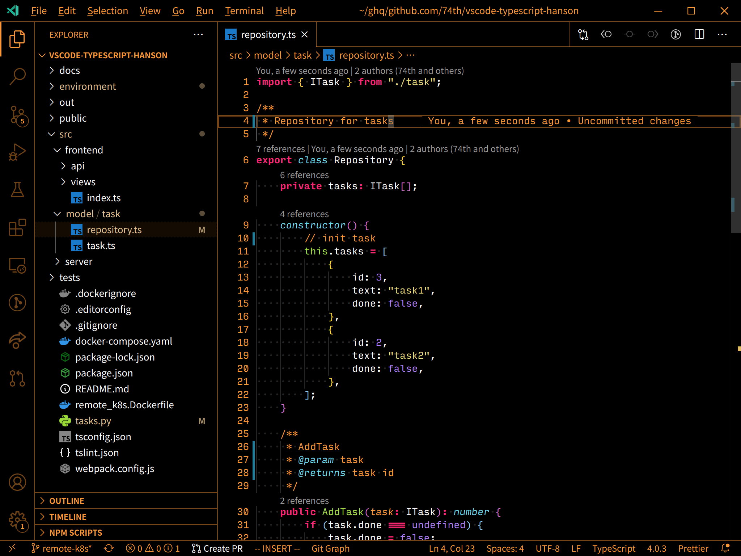Click the split editor right icon

coord(699,34)
